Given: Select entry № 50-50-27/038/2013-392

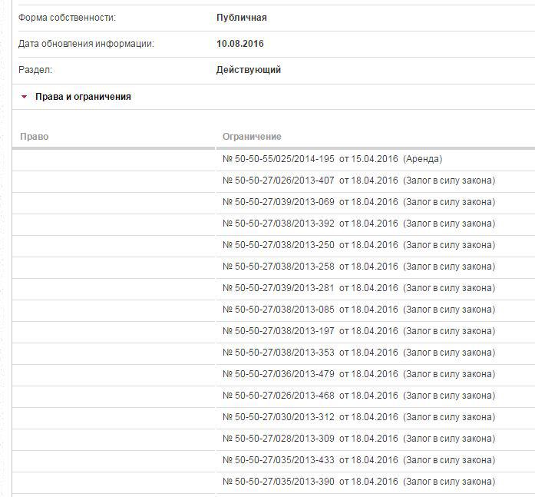Looking at the screenshot, I should [x=358, y=224].
